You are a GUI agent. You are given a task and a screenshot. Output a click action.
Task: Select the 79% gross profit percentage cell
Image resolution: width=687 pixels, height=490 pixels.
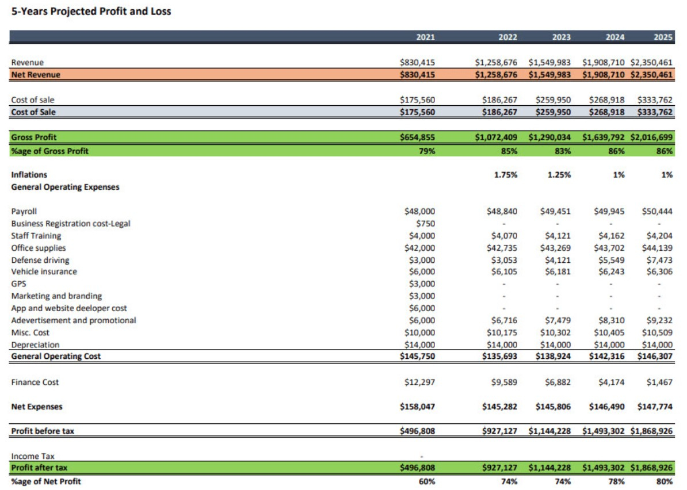coord(426,151)
